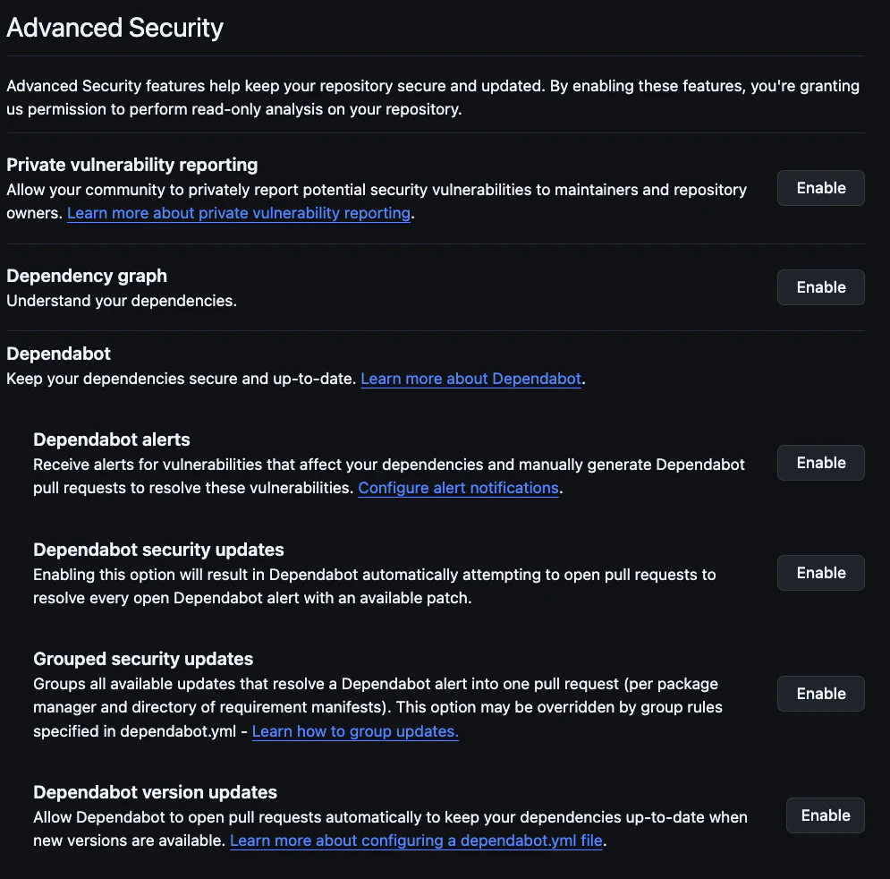The height and width of the screenshot is (879, 890).
Task: Enable the Dependency graph feature
Action: [820, 287]
